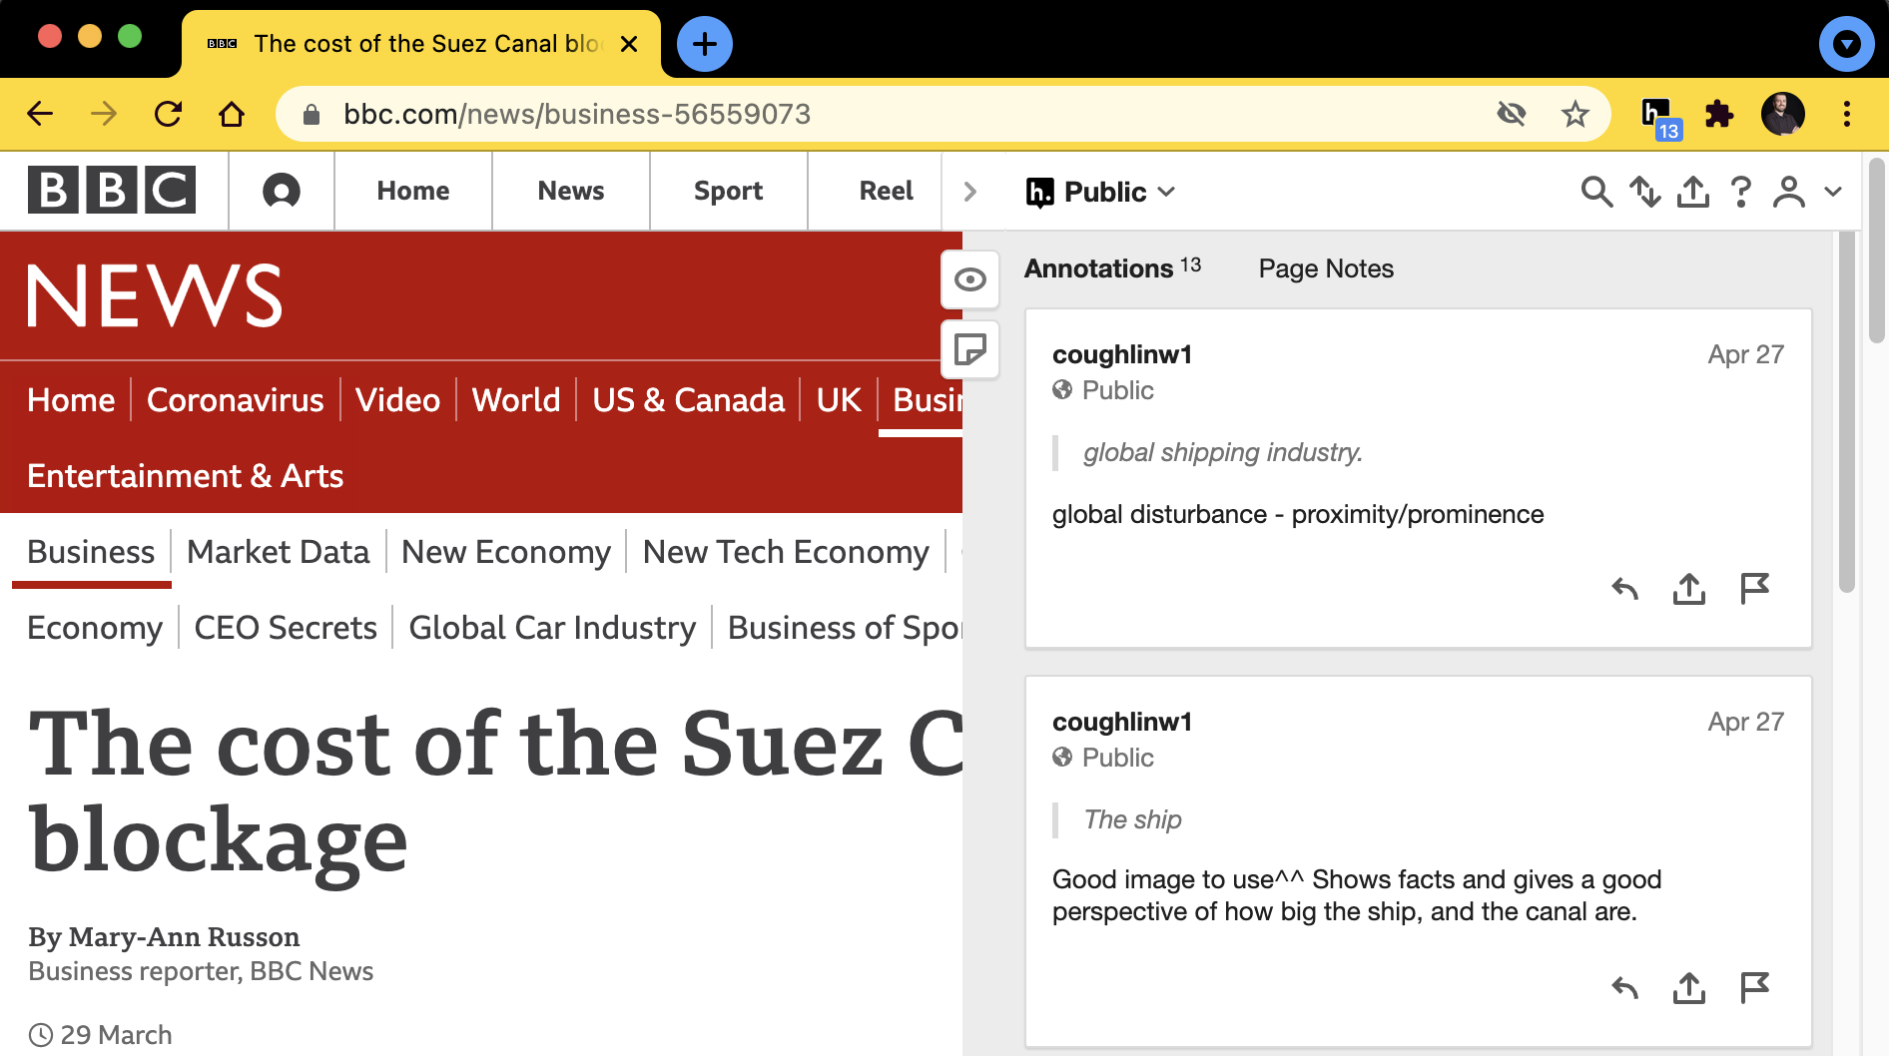Open BBC News in top navigation

click(x=571, y=191)
